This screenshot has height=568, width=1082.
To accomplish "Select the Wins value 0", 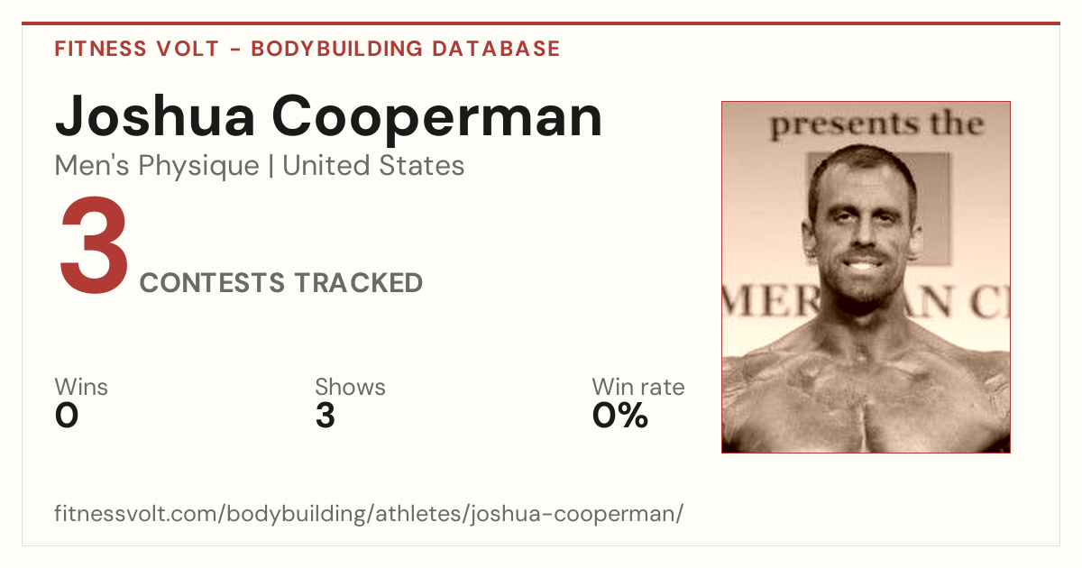I will (x=67, y=416).
